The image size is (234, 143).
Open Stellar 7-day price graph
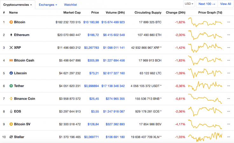point(205,137)
